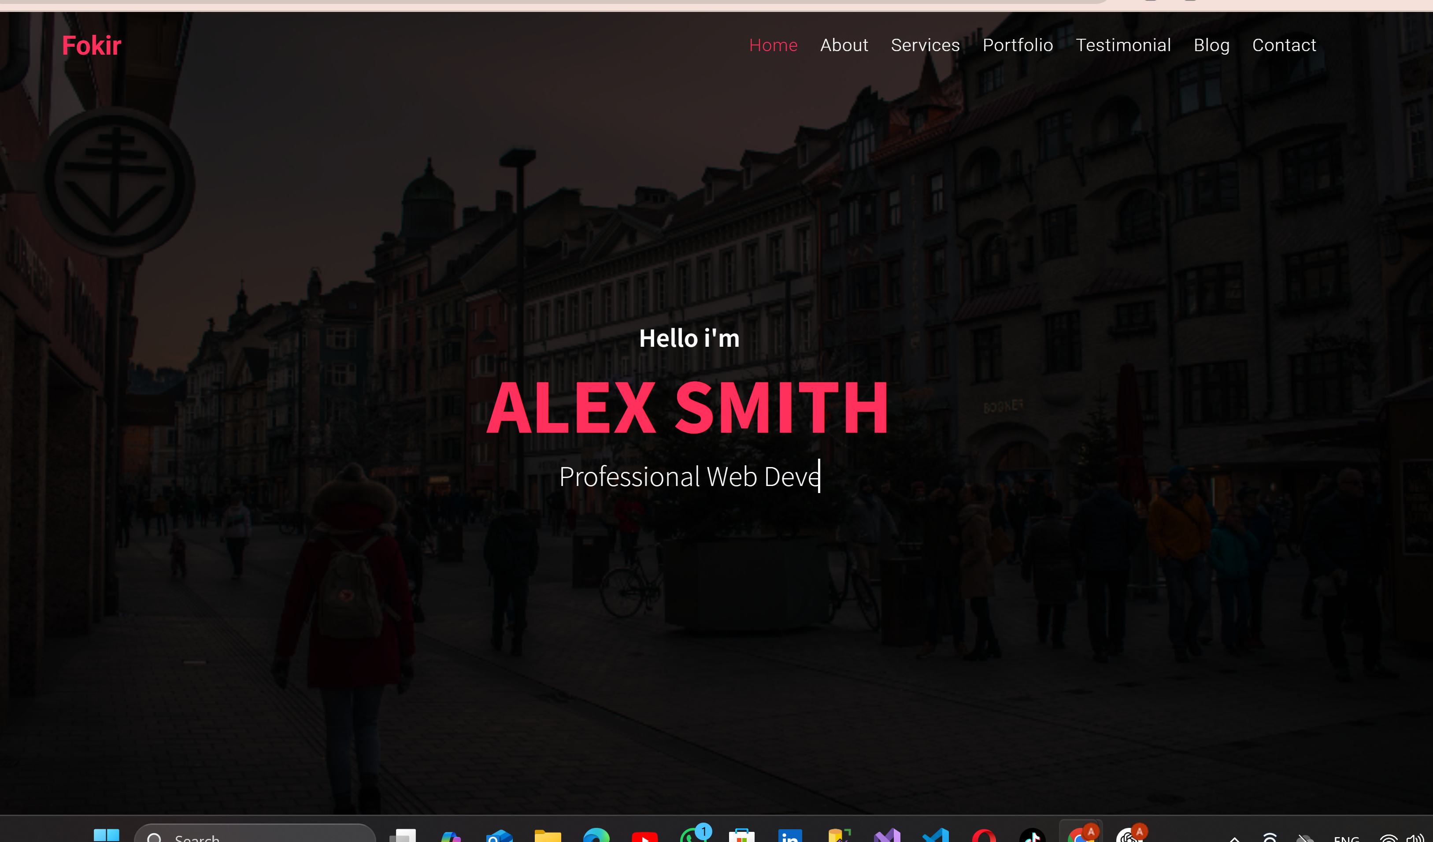This screenshot has height=842, width=1433.
Task: Open the Wi-Fi network tray icon
Action: [1389, 838]
